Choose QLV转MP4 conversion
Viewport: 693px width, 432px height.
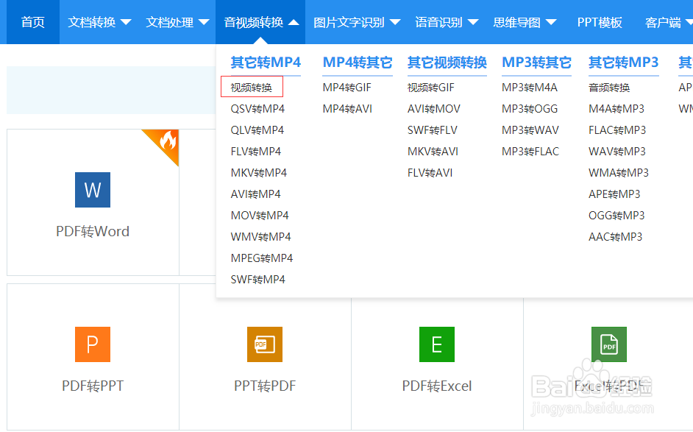(257, 130)
